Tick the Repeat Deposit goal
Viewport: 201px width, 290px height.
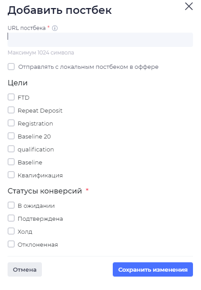11,110
